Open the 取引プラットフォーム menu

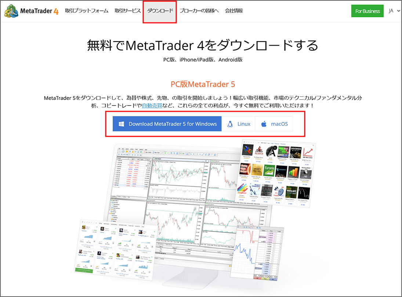point(86,11)
